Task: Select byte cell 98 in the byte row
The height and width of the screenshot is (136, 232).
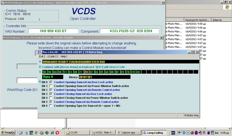Action: point(44,72)
